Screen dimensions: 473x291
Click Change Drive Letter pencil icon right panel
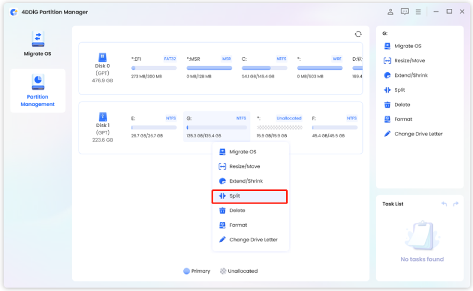tap(387, 134)
